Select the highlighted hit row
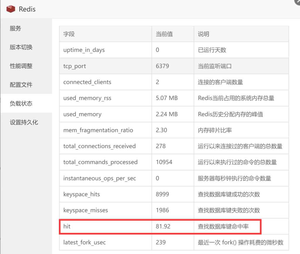 point(117,226)
